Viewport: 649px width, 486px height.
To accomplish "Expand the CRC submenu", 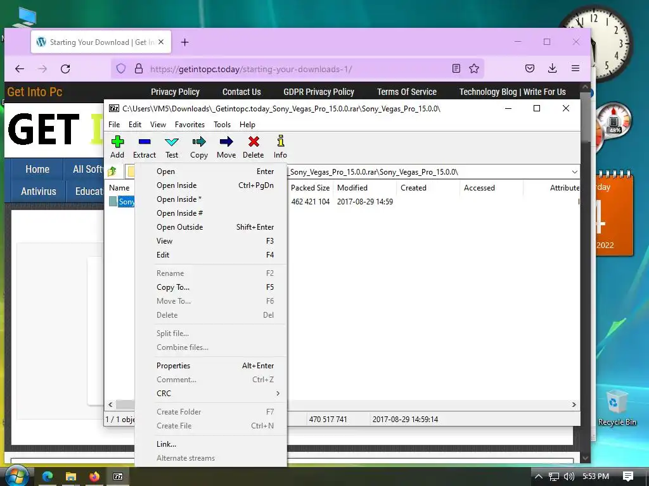I will pyautogui.click(x=211, y=394).
